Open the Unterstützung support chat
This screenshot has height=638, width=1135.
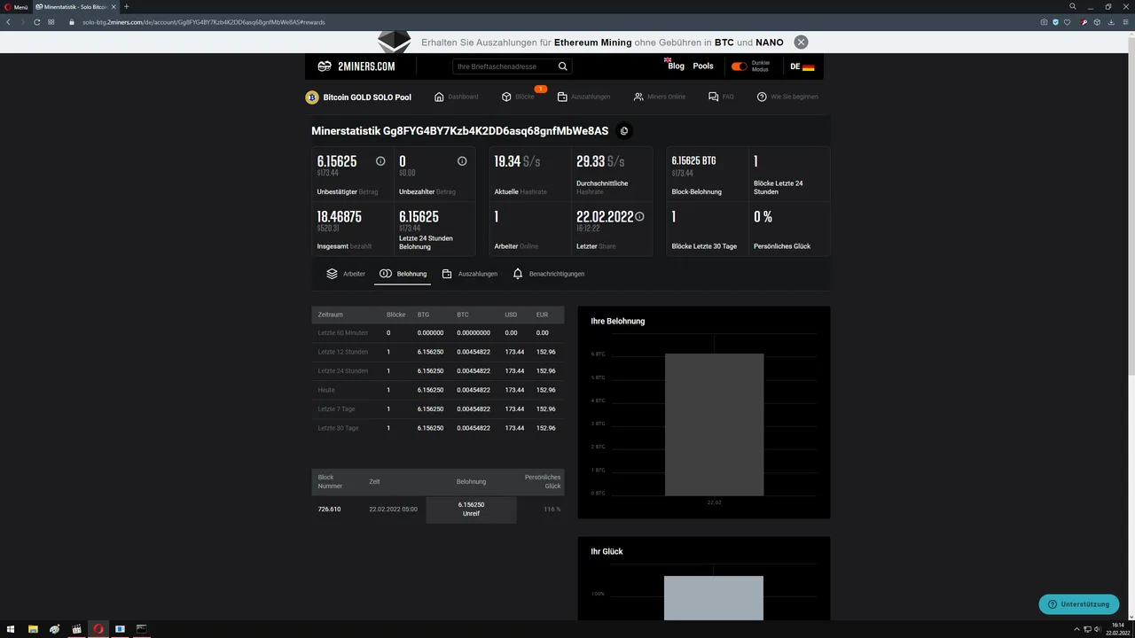(x=1079, y=604)
